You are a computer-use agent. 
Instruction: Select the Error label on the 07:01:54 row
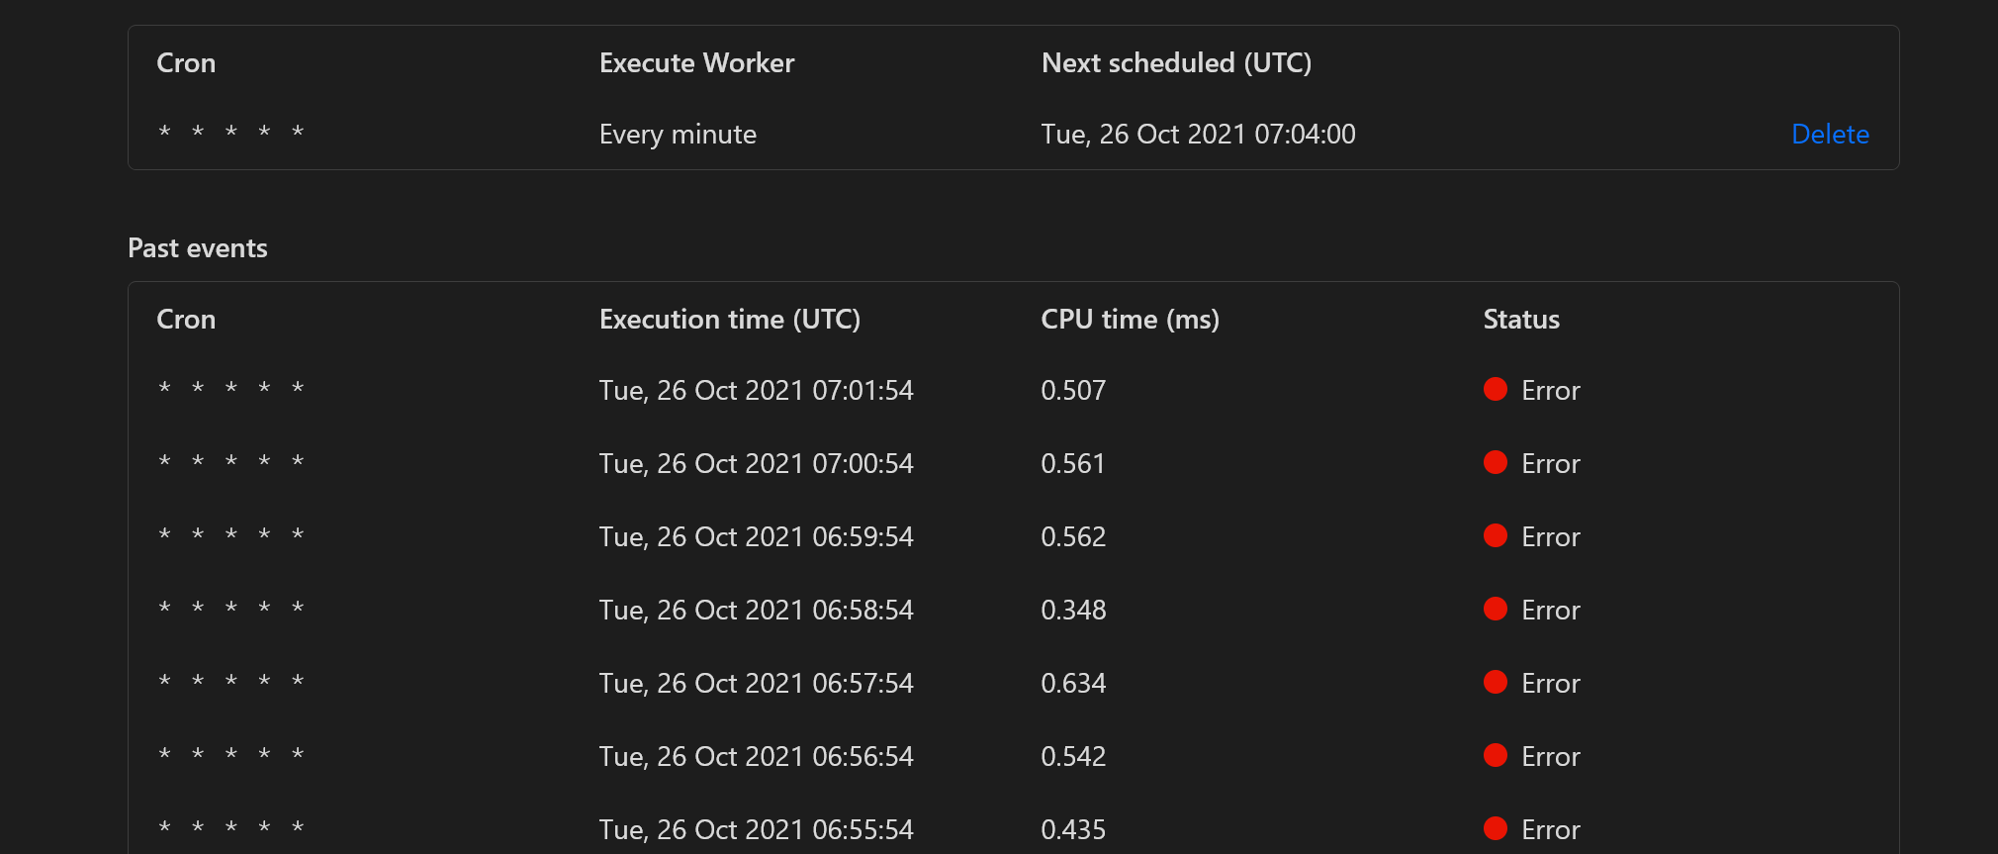(x=1549, y=390)
